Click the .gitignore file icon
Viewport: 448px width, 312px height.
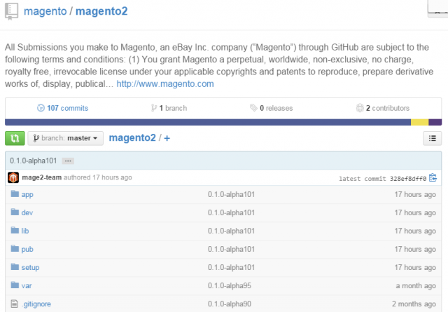click(x=14, y=304)
